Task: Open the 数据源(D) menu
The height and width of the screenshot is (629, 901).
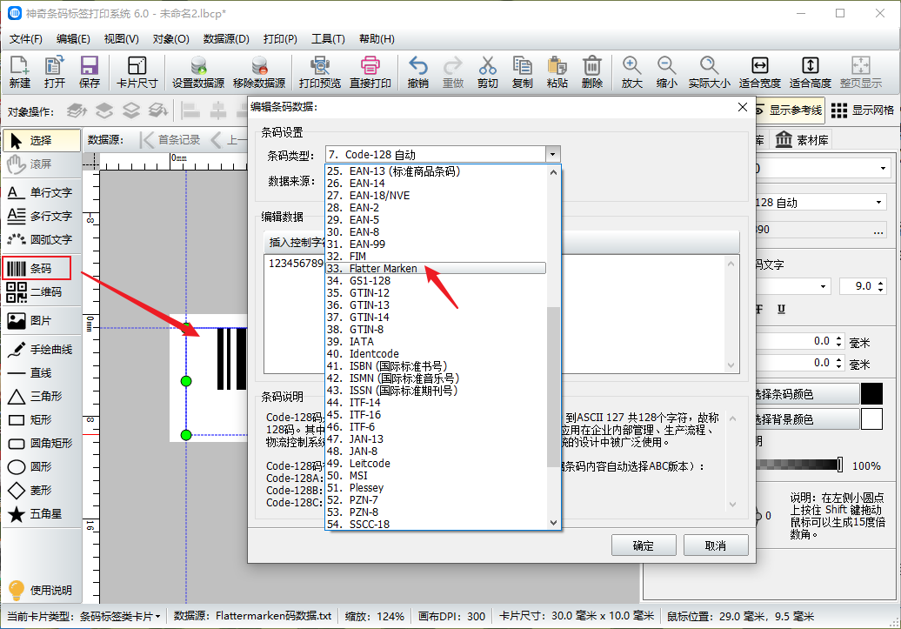Action: pyautogui.click(x=226, y=38)
